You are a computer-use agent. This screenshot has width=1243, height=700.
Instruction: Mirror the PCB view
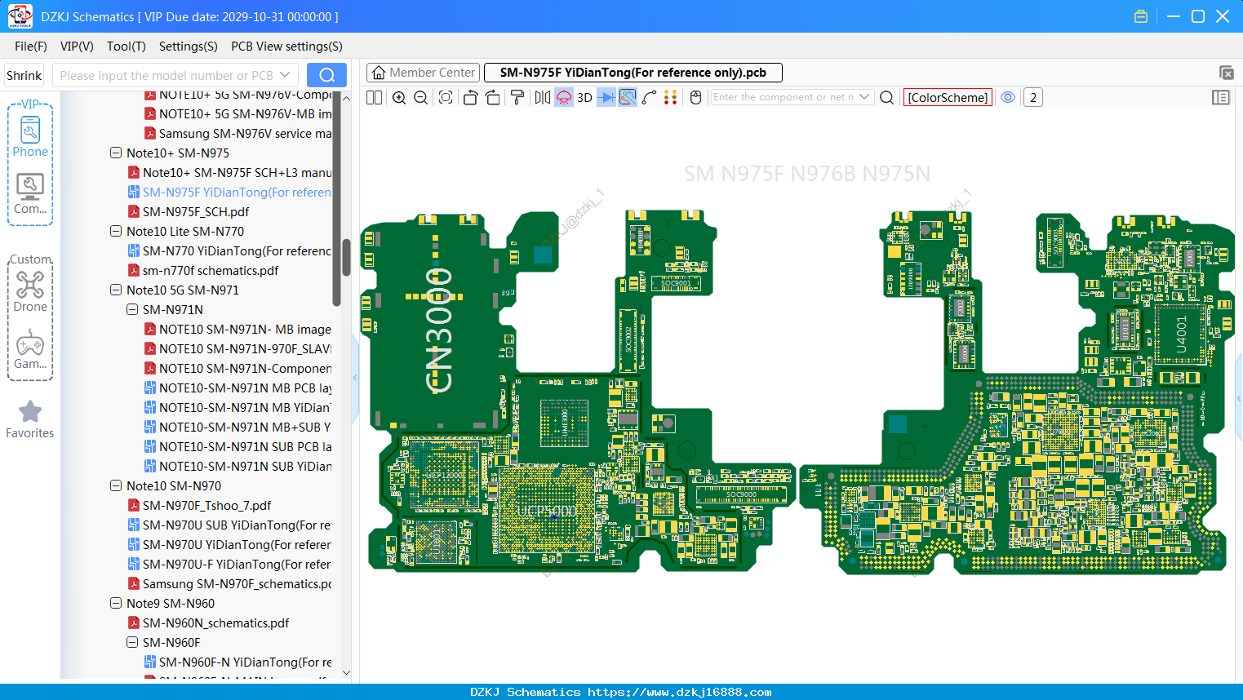click(543, 97)
